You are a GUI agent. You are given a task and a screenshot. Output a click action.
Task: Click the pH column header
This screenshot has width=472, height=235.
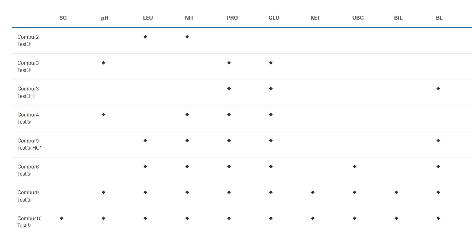coord(105,18)
